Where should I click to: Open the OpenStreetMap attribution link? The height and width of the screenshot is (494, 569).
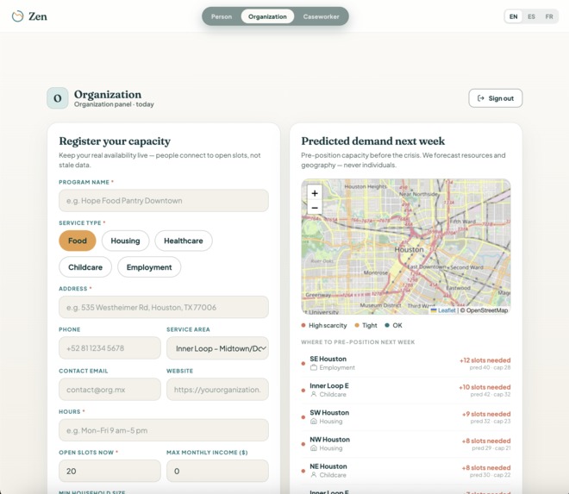click(x=486, y=310)
